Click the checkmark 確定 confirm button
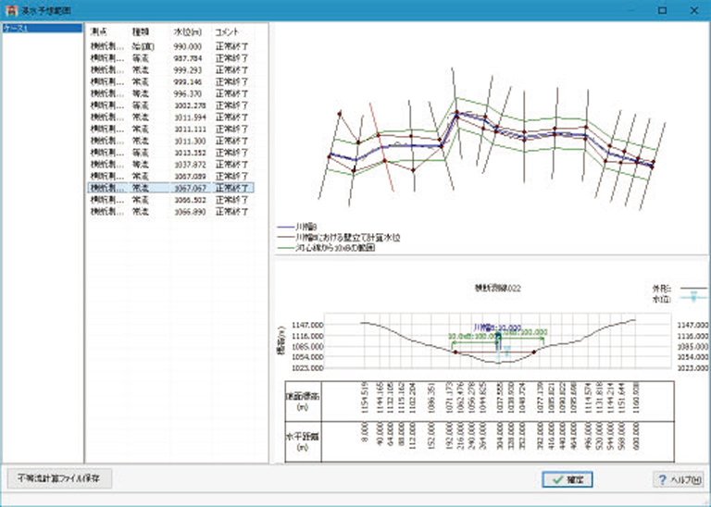 coord(568,480)
